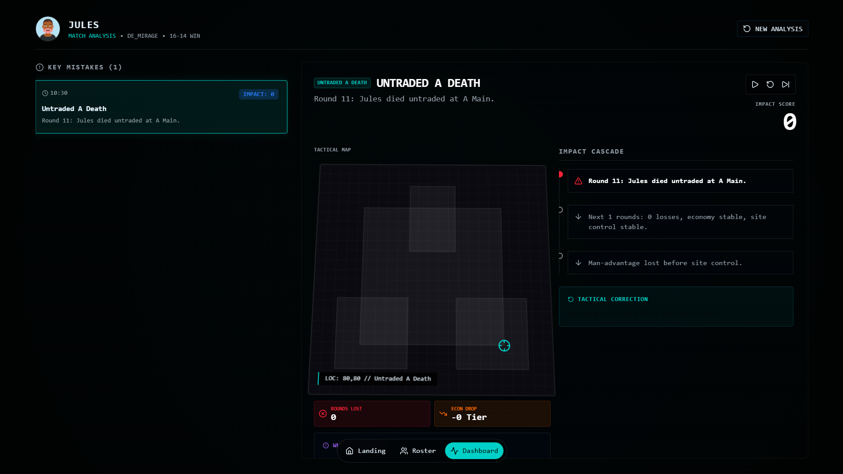
Task: Click the skip-forward icon in playback controls
Action: point(785,84)
